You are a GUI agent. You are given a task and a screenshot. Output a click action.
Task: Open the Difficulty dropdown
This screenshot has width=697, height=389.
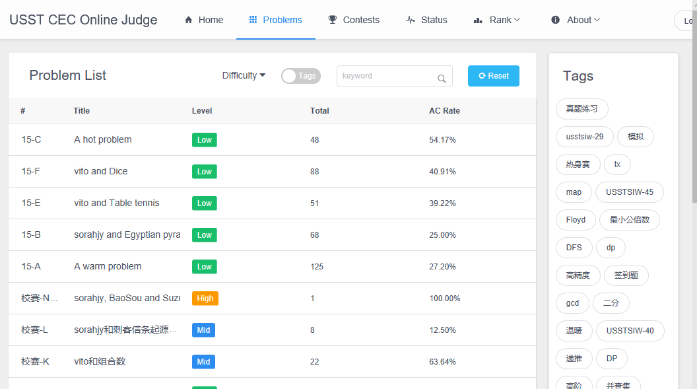[x=244, y=76]
